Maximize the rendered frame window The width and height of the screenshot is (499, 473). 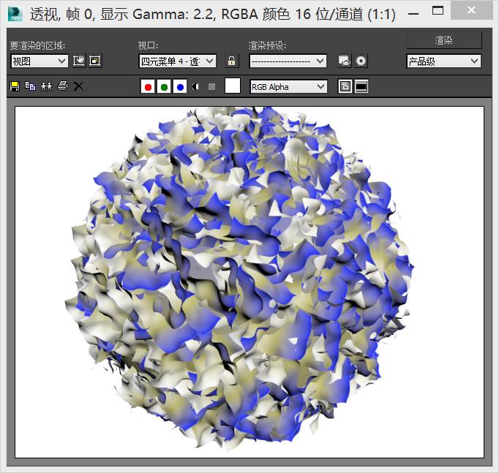(438, 10)
